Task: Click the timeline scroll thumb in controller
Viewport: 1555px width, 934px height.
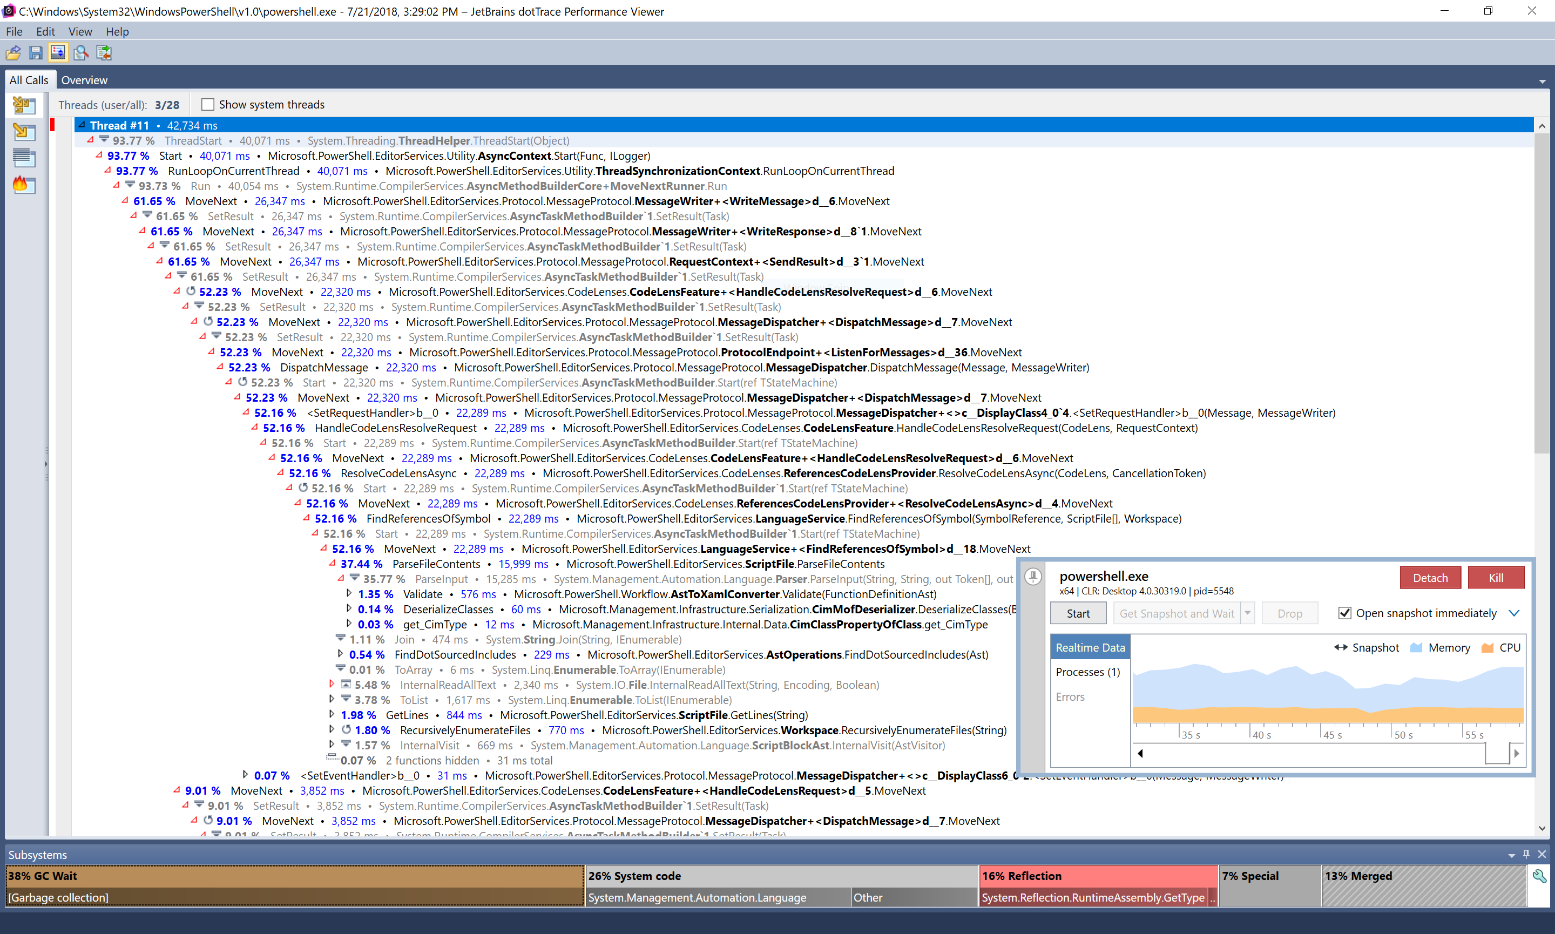Action: click(x=1497, y=753)
